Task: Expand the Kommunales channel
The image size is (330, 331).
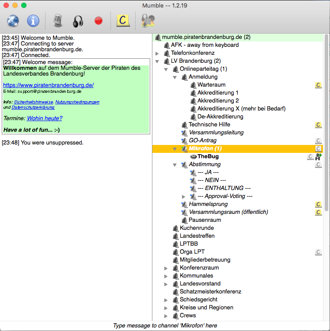Action: coord(166,276)
